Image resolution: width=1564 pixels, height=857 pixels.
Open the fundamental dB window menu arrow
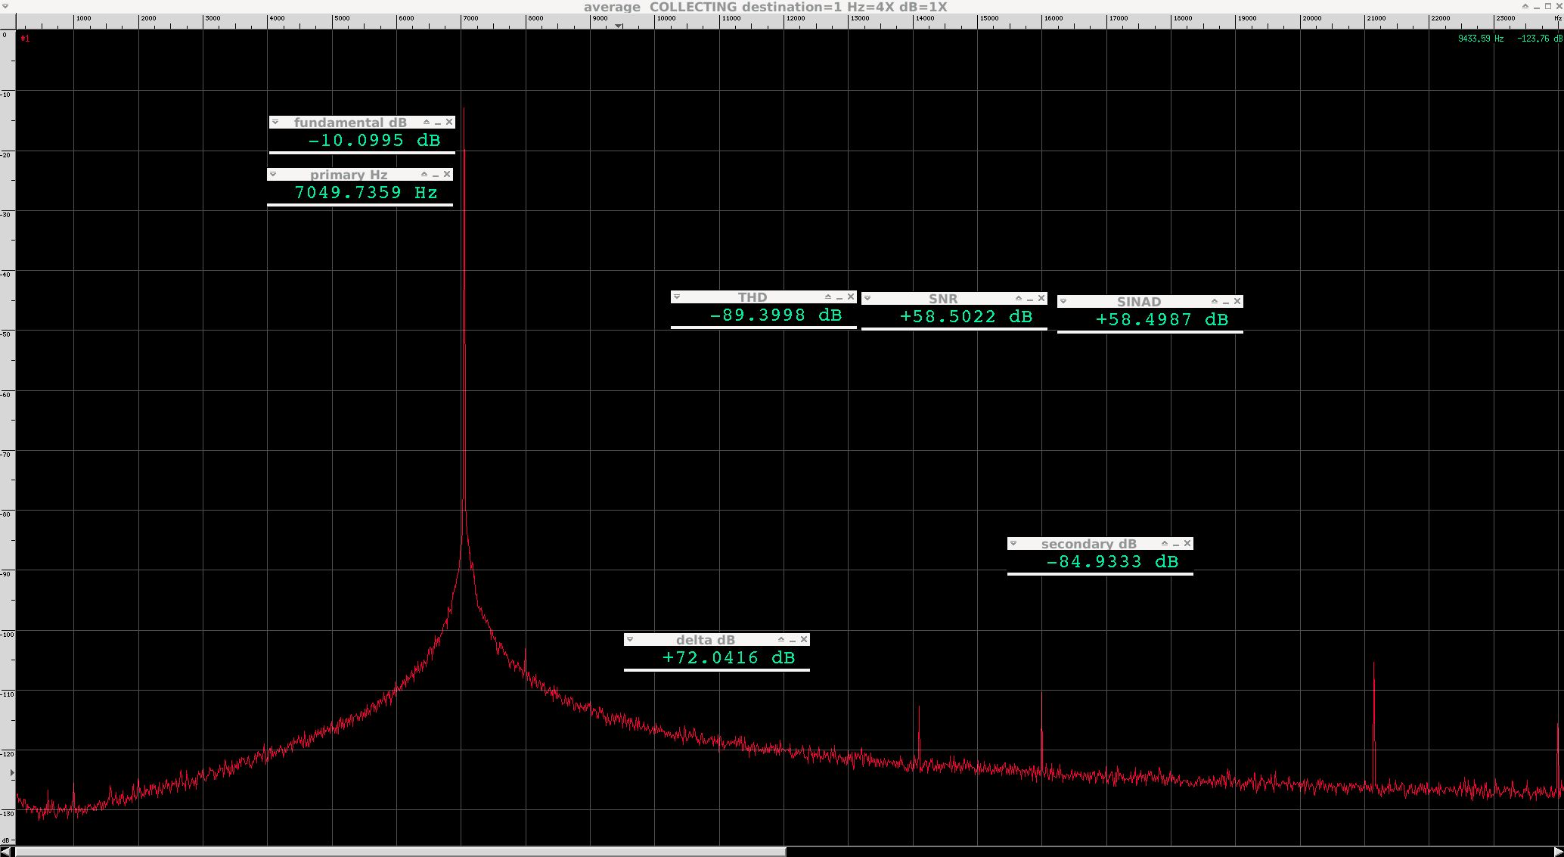[x=275, y=122]
